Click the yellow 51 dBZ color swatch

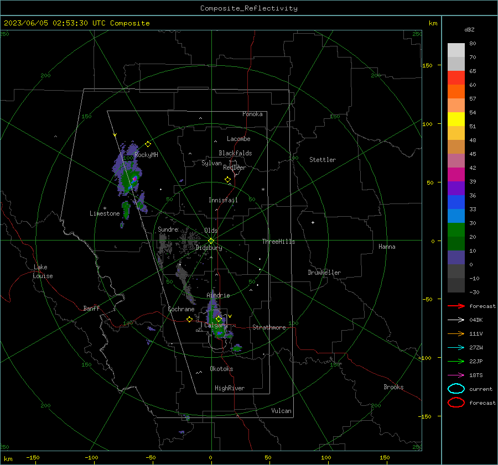(x=456, y=119)
